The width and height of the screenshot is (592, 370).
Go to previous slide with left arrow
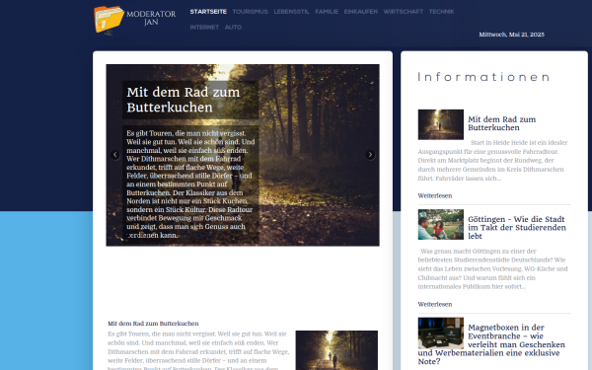click(x=115, y=155)
